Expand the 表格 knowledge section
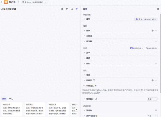The image size is (161, 117). (84, 58)
